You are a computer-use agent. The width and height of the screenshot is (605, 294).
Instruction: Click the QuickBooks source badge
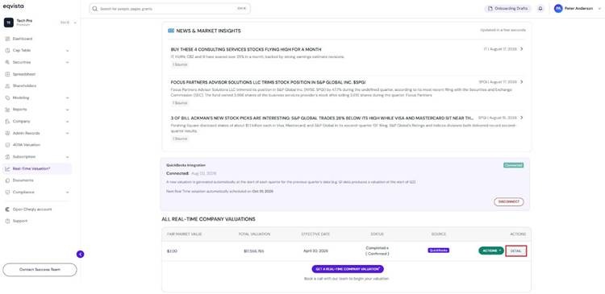(x=438, y=251)
